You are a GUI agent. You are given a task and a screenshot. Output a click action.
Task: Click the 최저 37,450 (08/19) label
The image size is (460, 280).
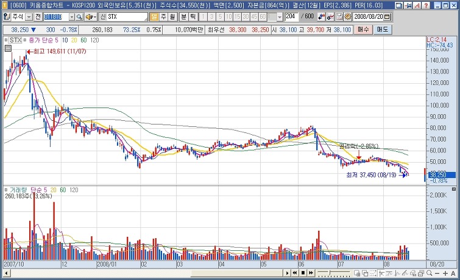point(371,175)
